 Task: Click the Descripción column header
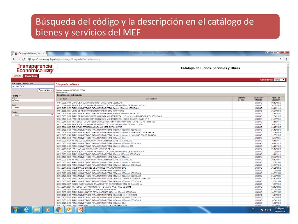[x=151, y=99]
